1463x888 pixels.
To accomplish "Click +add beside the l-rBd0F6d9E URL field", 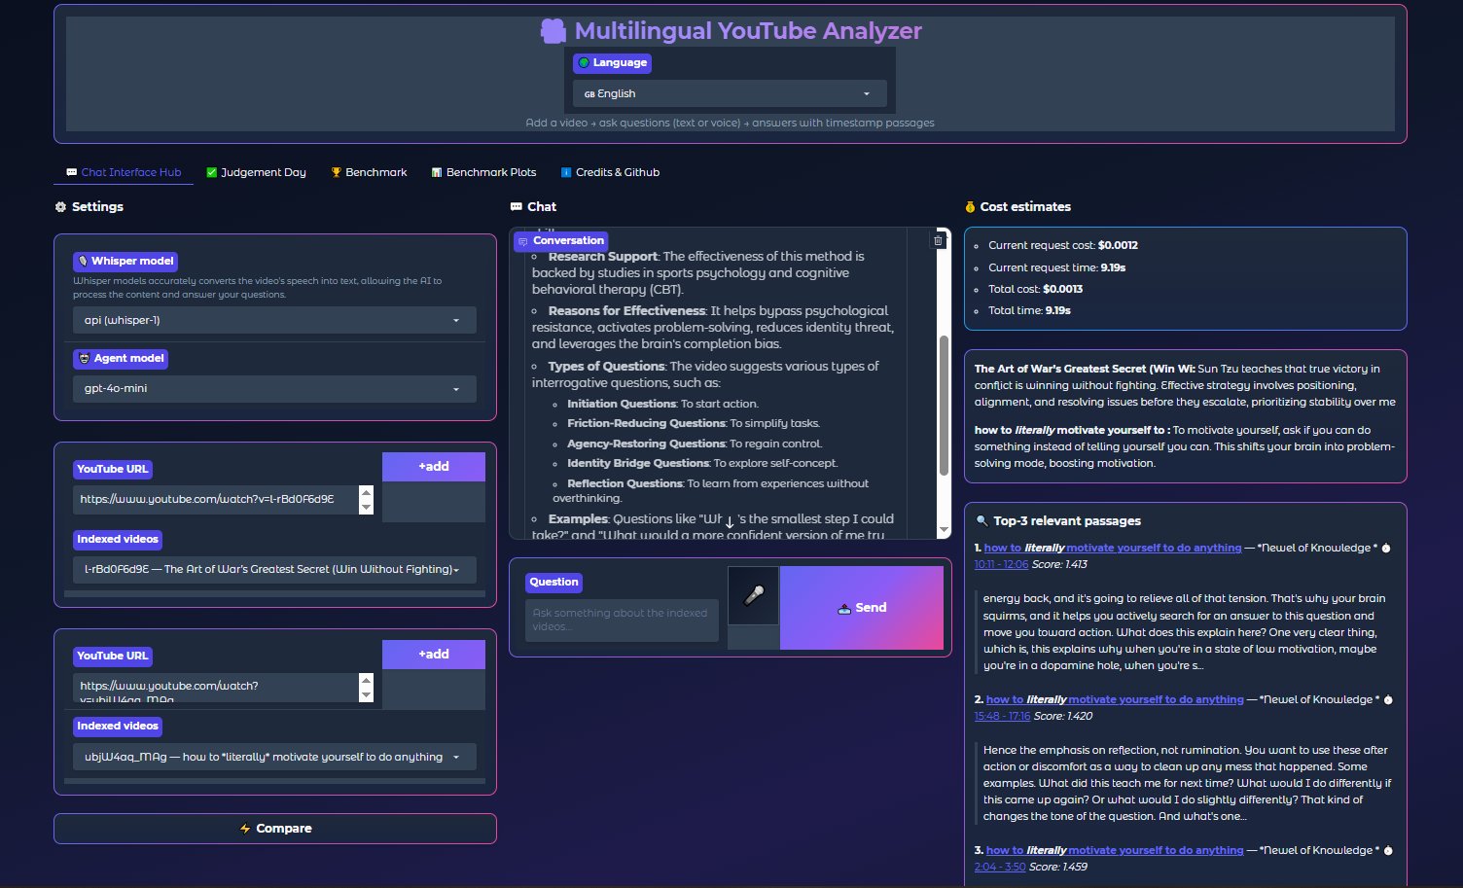I will (x=434, y=467).
